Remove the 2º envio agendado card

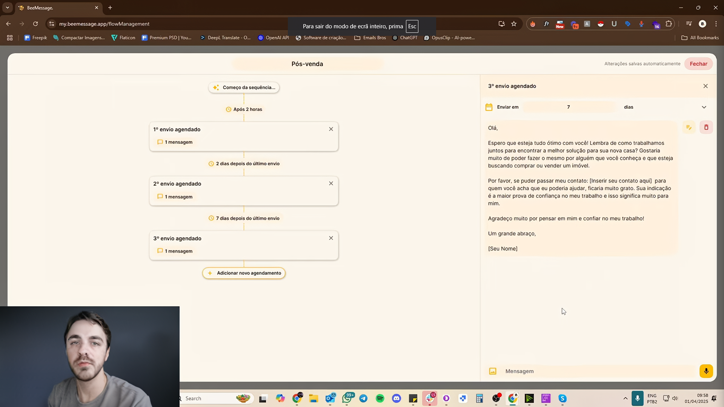(331, 183)
